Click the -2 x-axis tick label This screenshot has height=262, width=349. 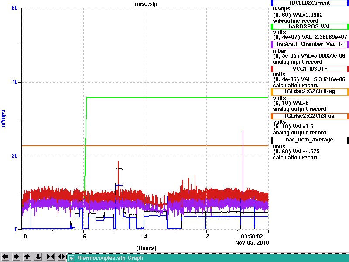tap(206, 236)
